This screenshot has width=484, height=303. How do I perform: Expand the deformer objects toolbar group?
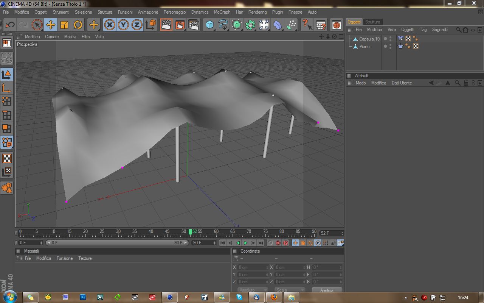click(x=278, y=25)
